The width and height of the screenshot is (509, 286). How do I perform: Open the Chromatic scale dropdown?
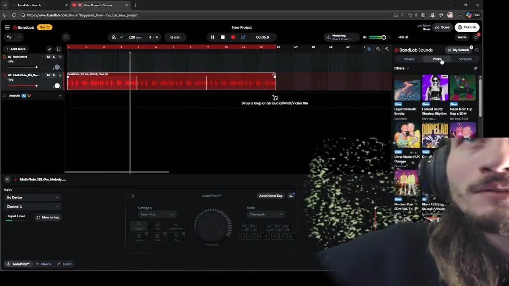tap(265, 214)
